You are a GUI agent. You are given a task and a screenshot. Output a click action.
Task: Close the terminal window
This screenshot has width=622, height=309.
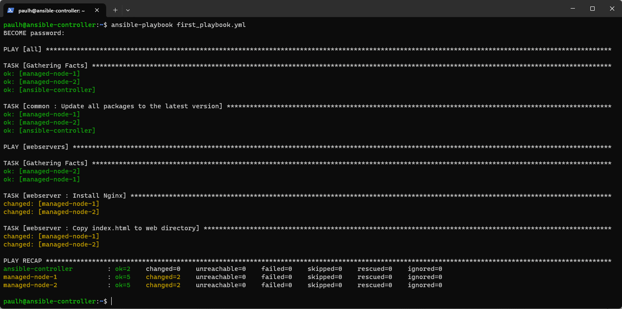612,9
